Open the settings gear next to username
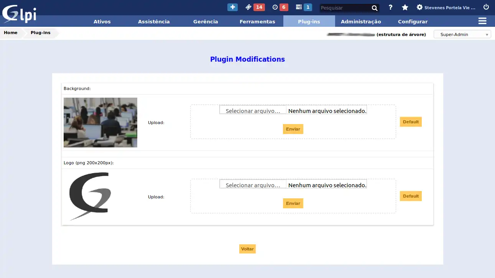This screenshot has height=278, width=495. (419, 7)
